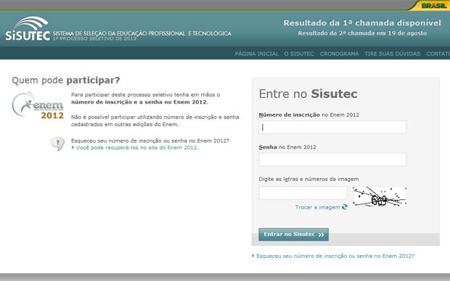The width and height of the screenshot is (450, 281).
Task: Open the CRONOGRAMA menu item
Action: point(339,54)
